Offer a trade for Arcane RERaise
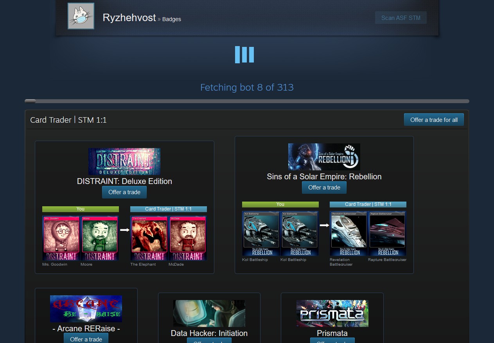This screenshot has height=343, width=494. [86, 339]
